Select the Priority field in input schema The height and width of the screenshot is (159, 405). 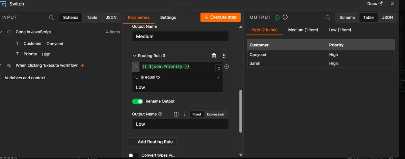30,54
